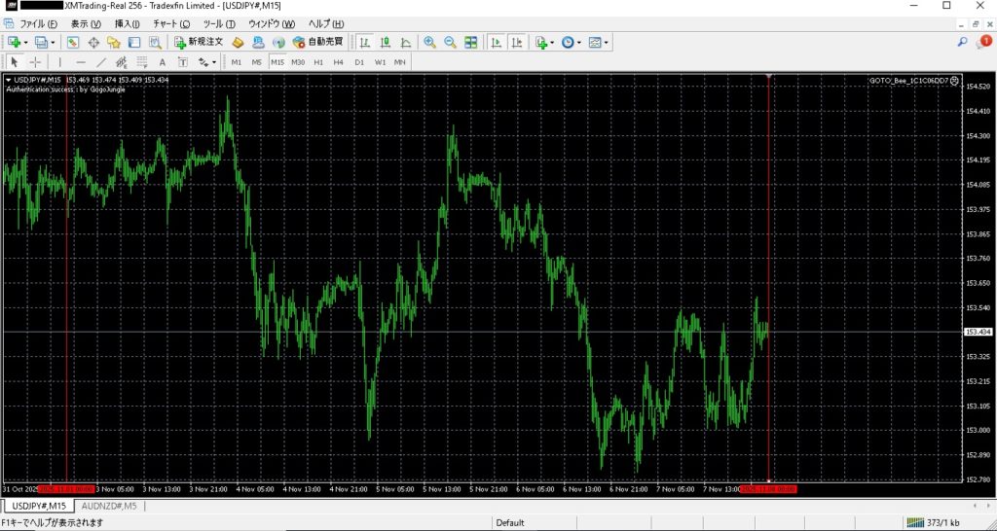Zoom in on the chart
The width and height of the screenshot is (997, 531).
[x=429, y=42]
